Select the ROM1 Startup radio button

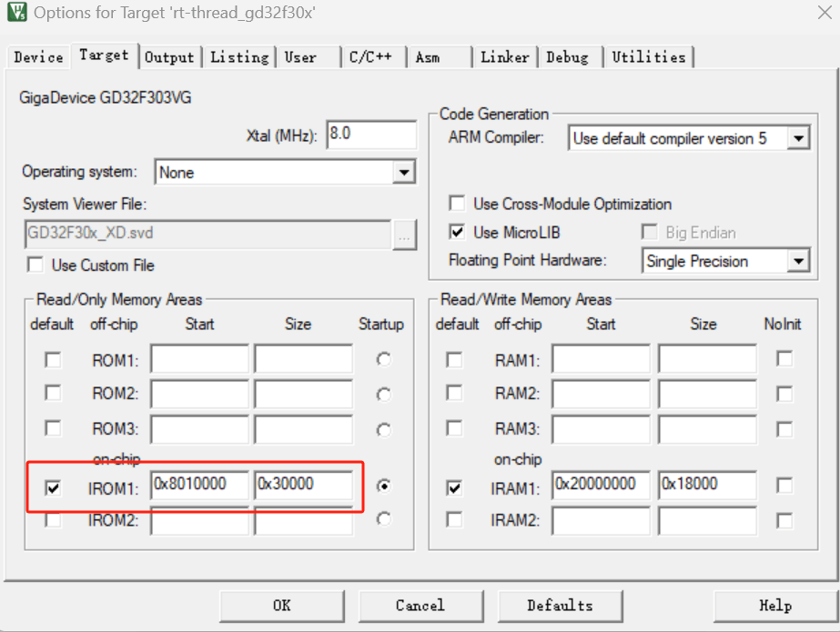pos(384,360)
